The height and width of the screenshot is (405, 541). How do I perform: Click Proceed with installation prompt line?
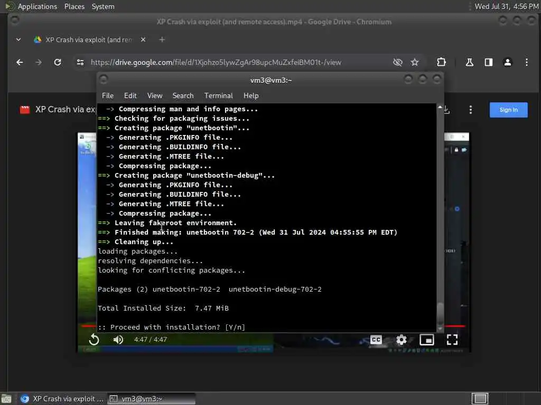172,327
